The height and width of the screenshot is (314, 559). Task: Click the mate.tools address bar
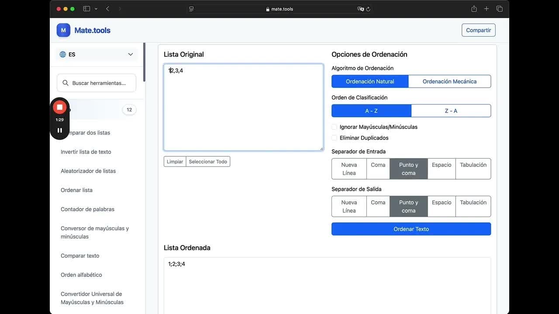(279, 9)
